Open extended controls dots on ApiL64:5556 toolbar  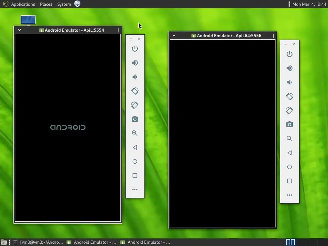pos(290,195)
